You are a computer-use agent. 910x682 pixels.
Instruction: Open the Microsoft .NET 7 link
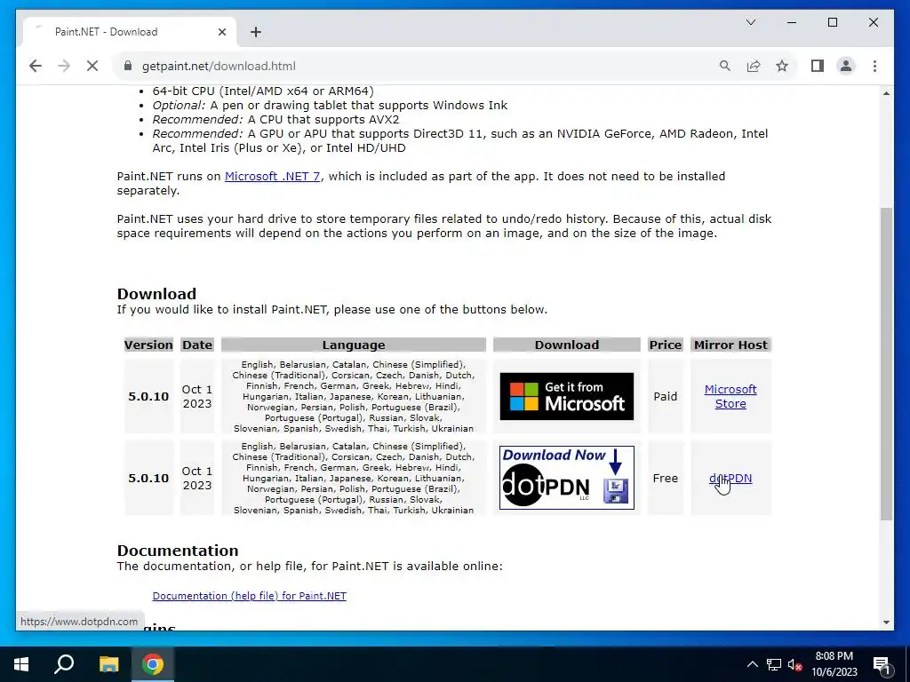[272, 177]
